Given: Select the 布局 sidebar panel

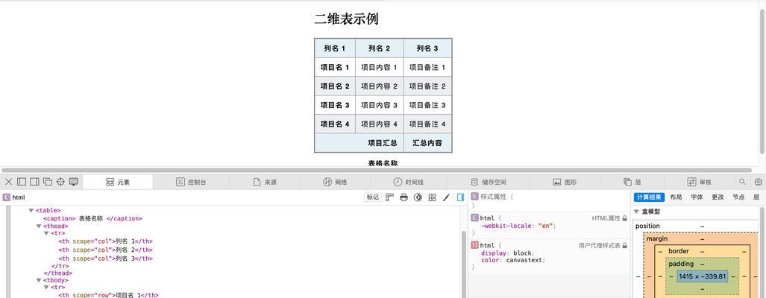Looking at the screenshot, I should click(x=676, y=197).
